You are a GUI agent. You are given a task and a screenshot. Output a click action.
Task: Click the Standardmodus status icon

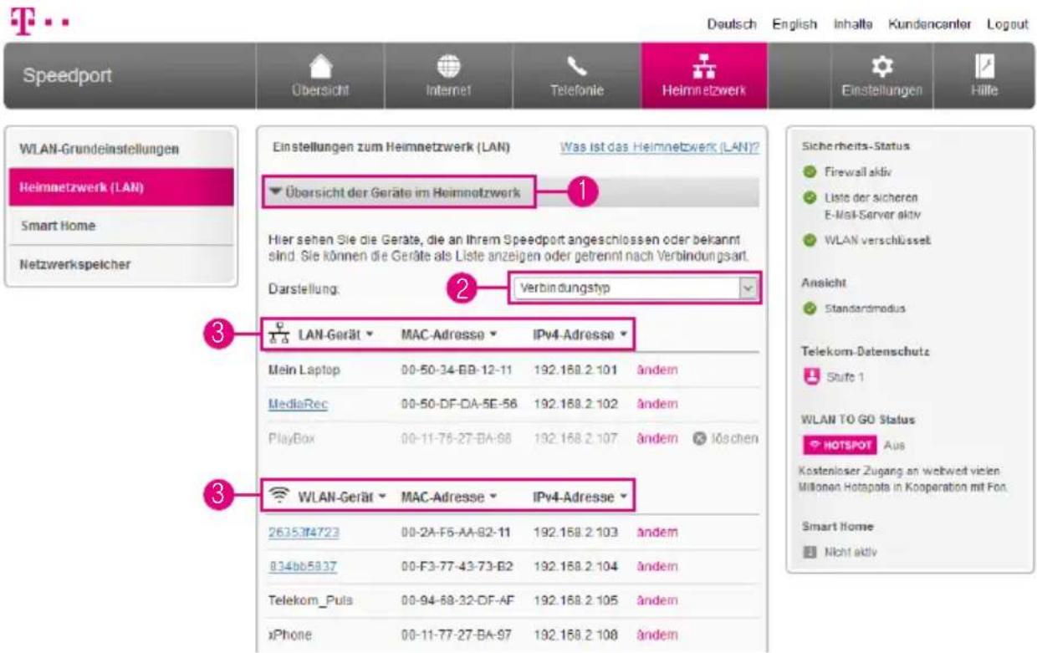pyautogui.click(x=809, y=309)
